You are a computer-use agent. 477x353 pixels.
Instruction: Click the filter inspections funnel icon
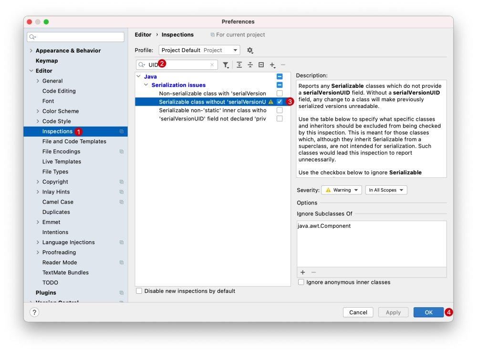click(226, 65)
